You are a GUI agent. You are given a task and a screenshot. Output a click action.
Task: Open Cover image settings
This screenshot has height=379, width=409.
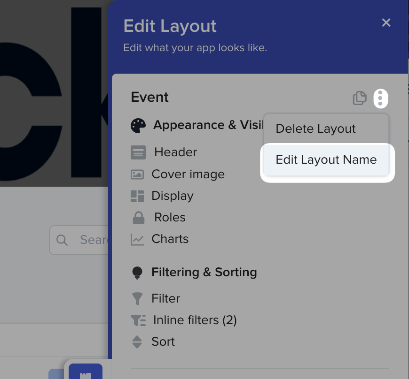tap(188, 174)
